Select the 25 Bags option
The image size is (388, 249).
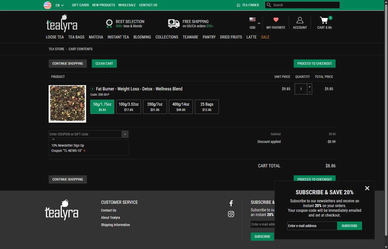coord(207,107)
